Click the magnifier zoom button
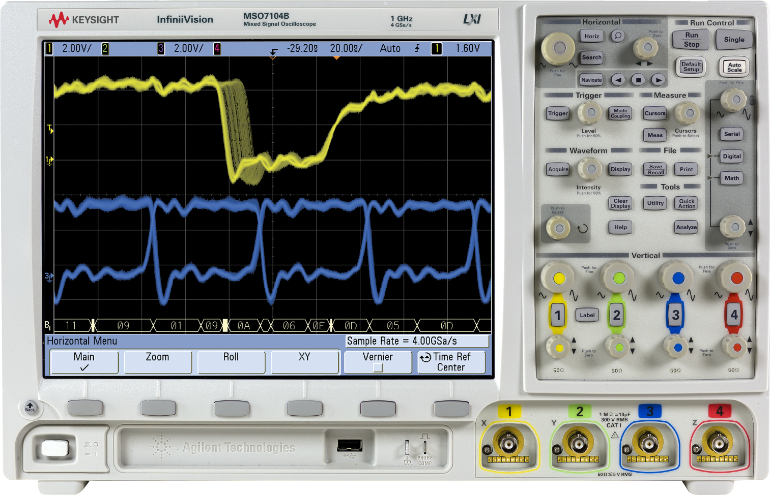This screenshot has width=770, height=495. pos(618,36)
